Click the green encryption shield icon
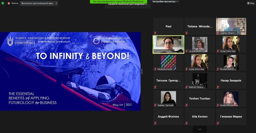 click(x=3, y=3)
